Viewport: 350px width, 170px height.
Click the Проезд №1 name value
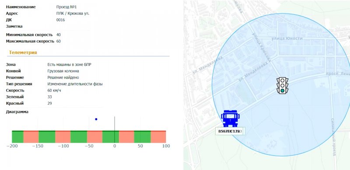[x=66, y=7]
